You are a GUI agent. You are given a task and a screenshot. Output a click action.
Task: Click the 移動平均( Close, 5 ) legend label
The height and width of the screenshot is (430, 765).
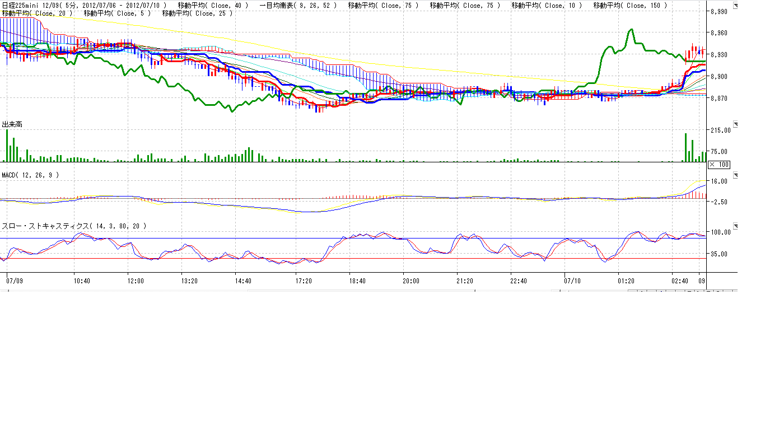[x=116, y=13]
